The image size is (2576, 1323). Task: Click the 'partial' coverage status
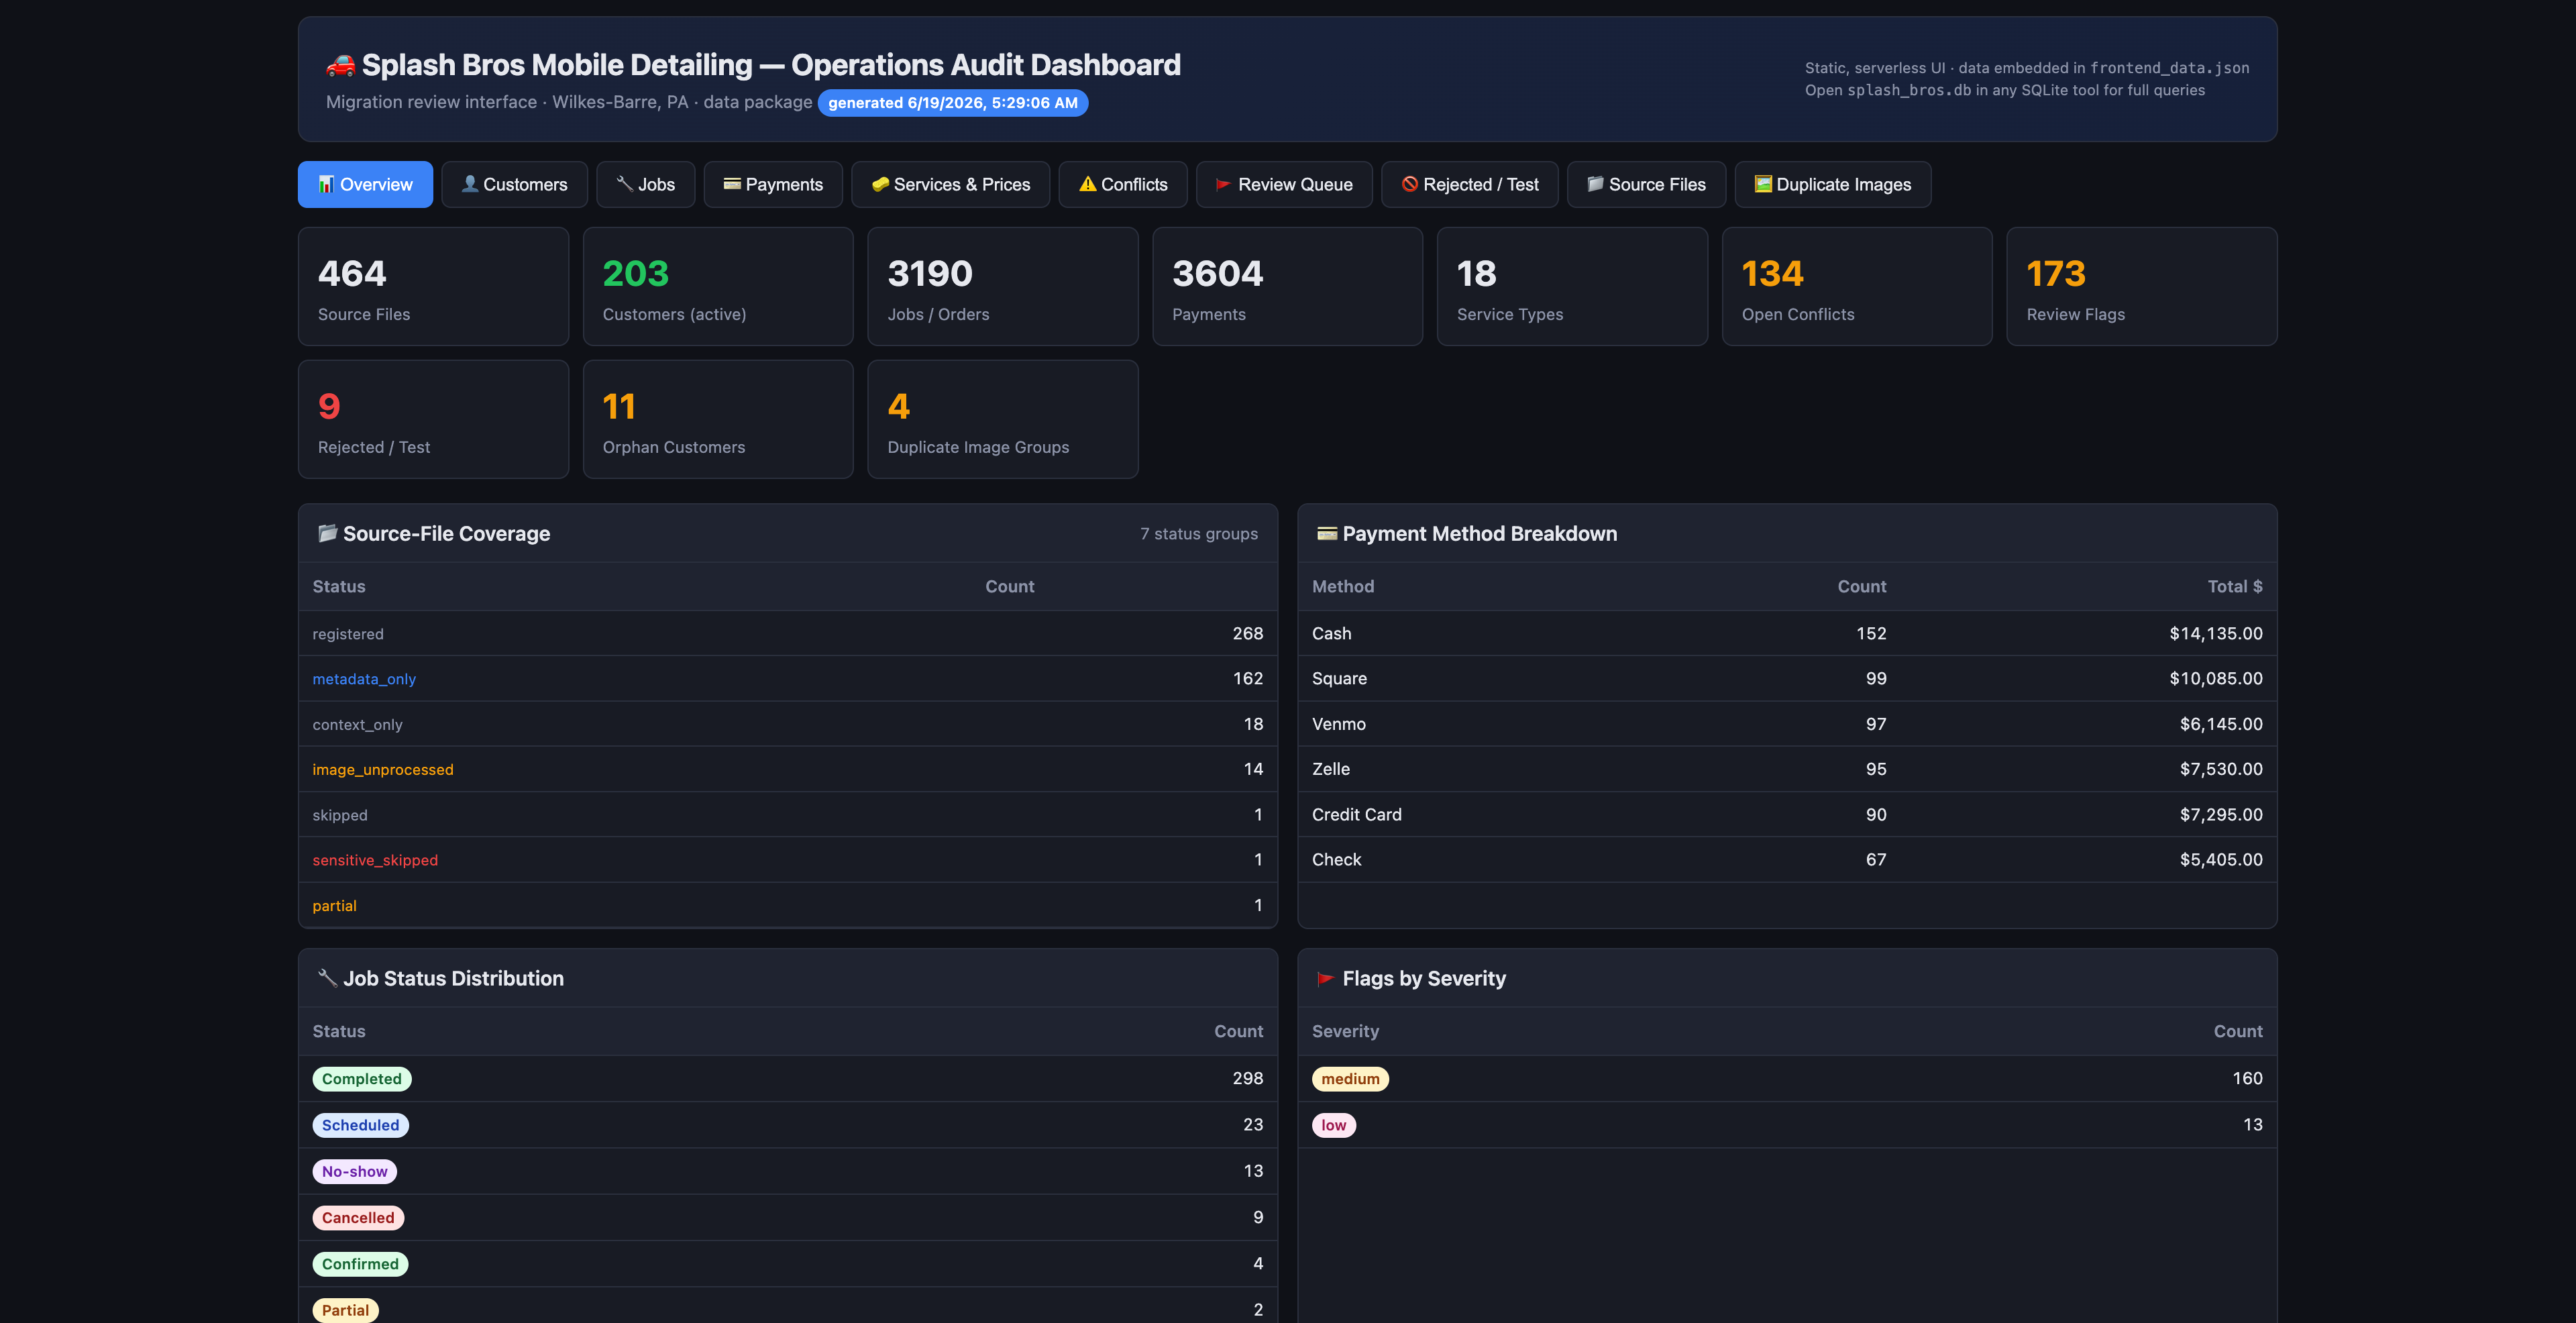click(x=334, y=906)
